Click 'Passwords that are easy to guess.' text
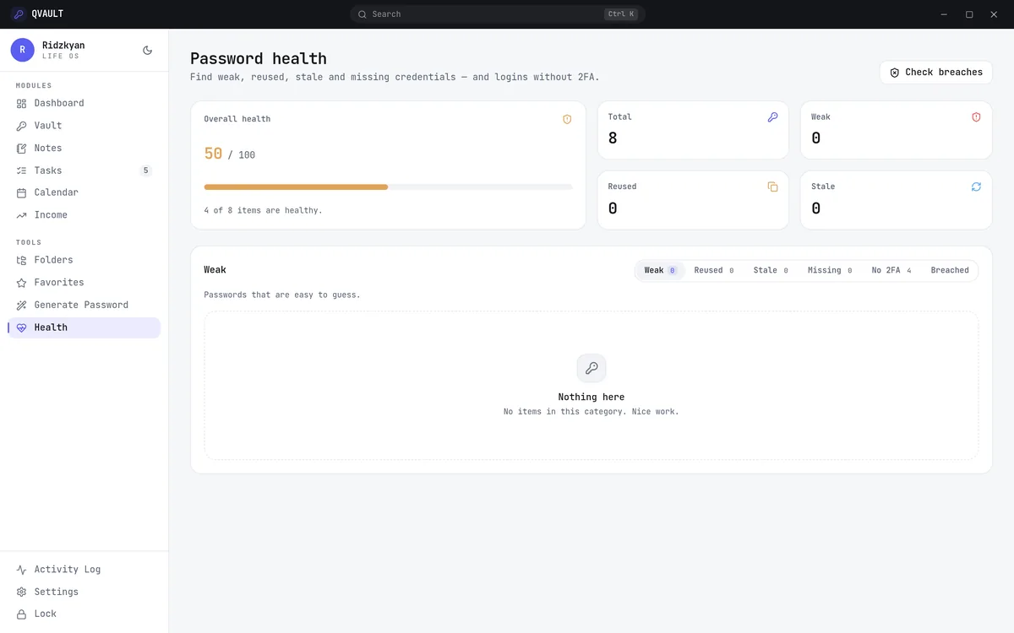Screen dimensions: 1014x633 click(282, 295)
